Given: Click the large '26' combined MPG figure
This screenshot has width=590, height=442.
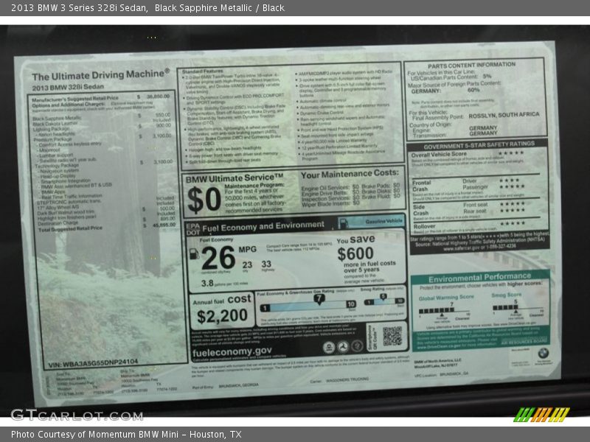Looking at the screenshot, I should 218,258.
